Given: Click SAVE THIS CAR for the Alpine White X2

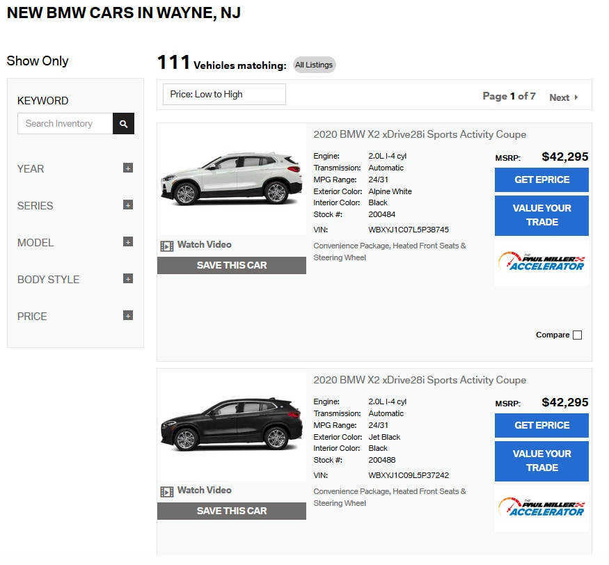Looking at the screenshot, I should coord(232,266).
